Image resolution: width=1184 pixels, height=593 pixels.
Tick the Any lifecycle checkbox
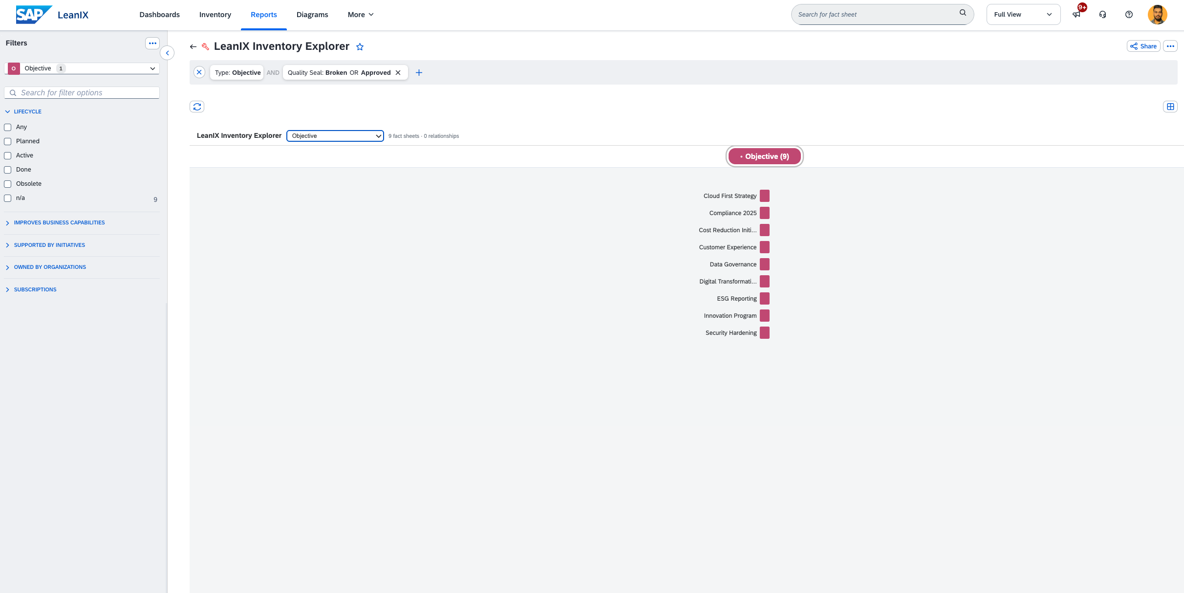click(8, 127)
